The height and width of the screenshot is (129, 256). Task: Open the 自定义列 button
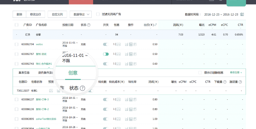click(x=57, y=14)
